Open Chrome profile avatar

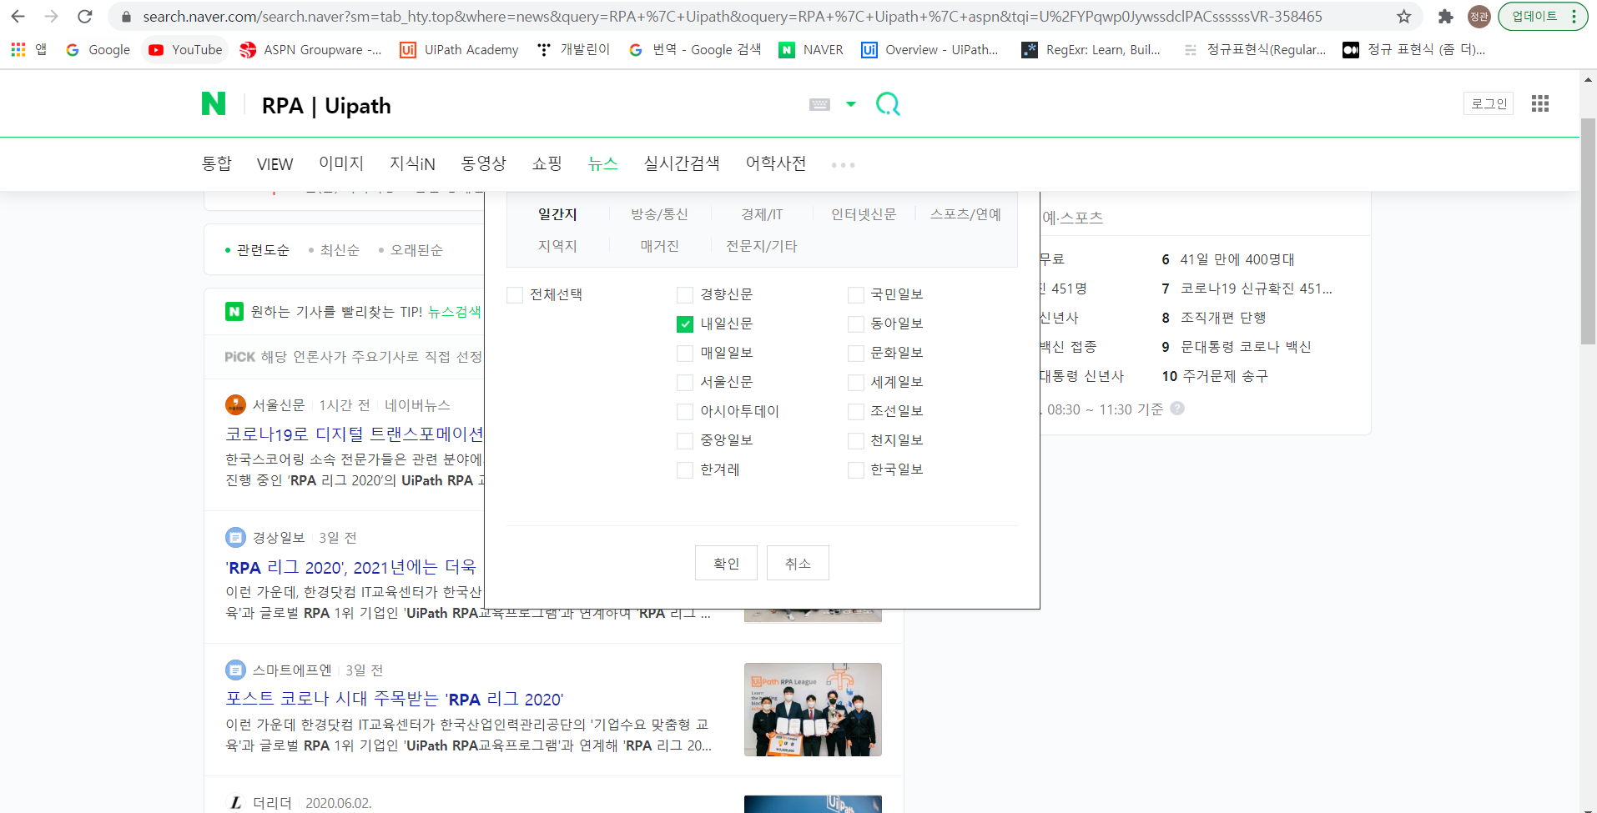[x=1479, y=16]
